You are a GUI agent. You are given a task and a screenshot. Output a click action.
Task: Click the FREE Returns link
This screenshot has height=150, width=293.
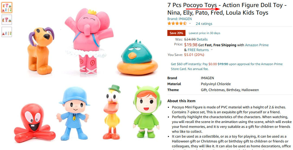click(198, 50)
